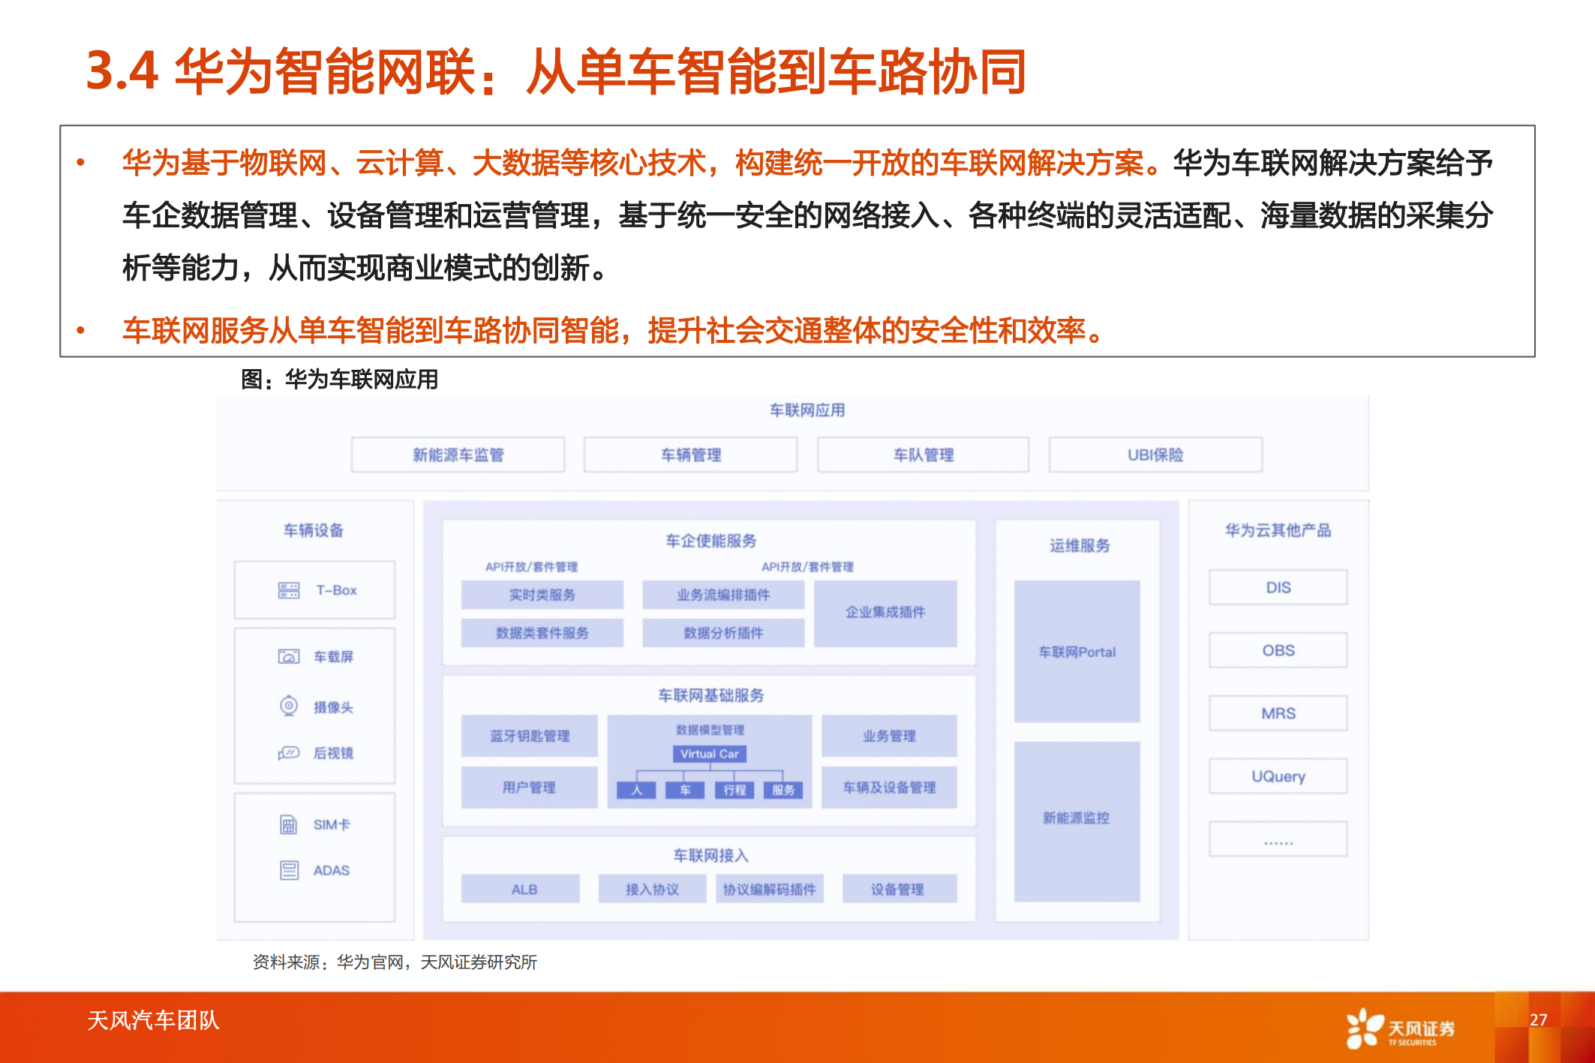Click the 服务 node under Virtual Car

click(783, 790)
